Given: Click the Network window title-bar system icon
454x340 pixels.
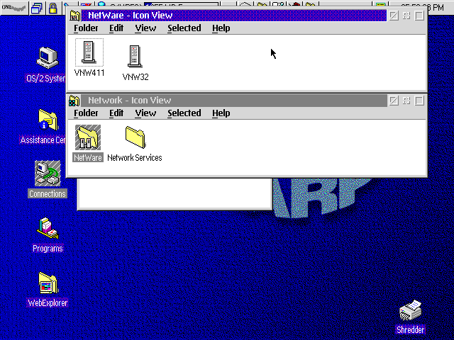Looking at the screenshot, I should 74,101.
